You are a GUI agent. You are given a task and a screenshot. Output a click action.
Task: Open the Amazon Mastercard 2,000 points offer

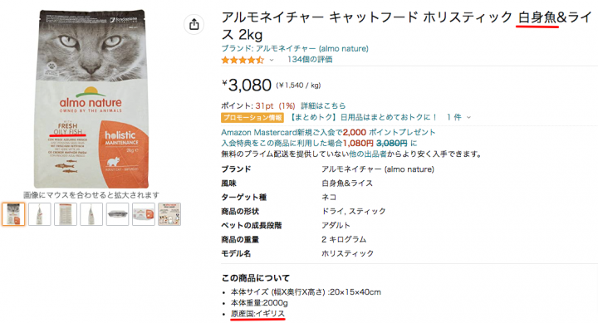point(328,132)
